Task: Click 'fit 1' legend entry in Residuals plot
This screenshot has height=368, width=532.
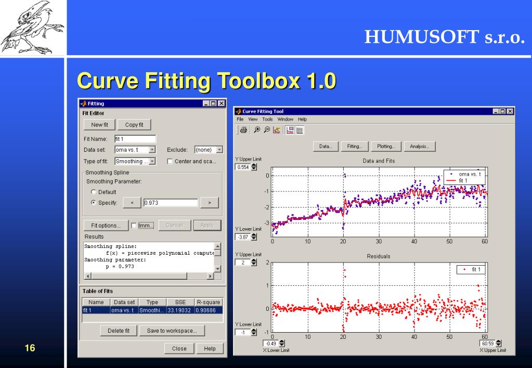Action: (472, 270)
